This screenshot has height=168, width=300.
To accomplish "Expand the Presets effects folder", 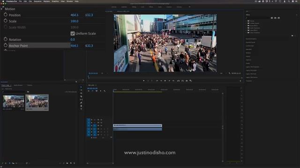I will (x=247, y=21).
